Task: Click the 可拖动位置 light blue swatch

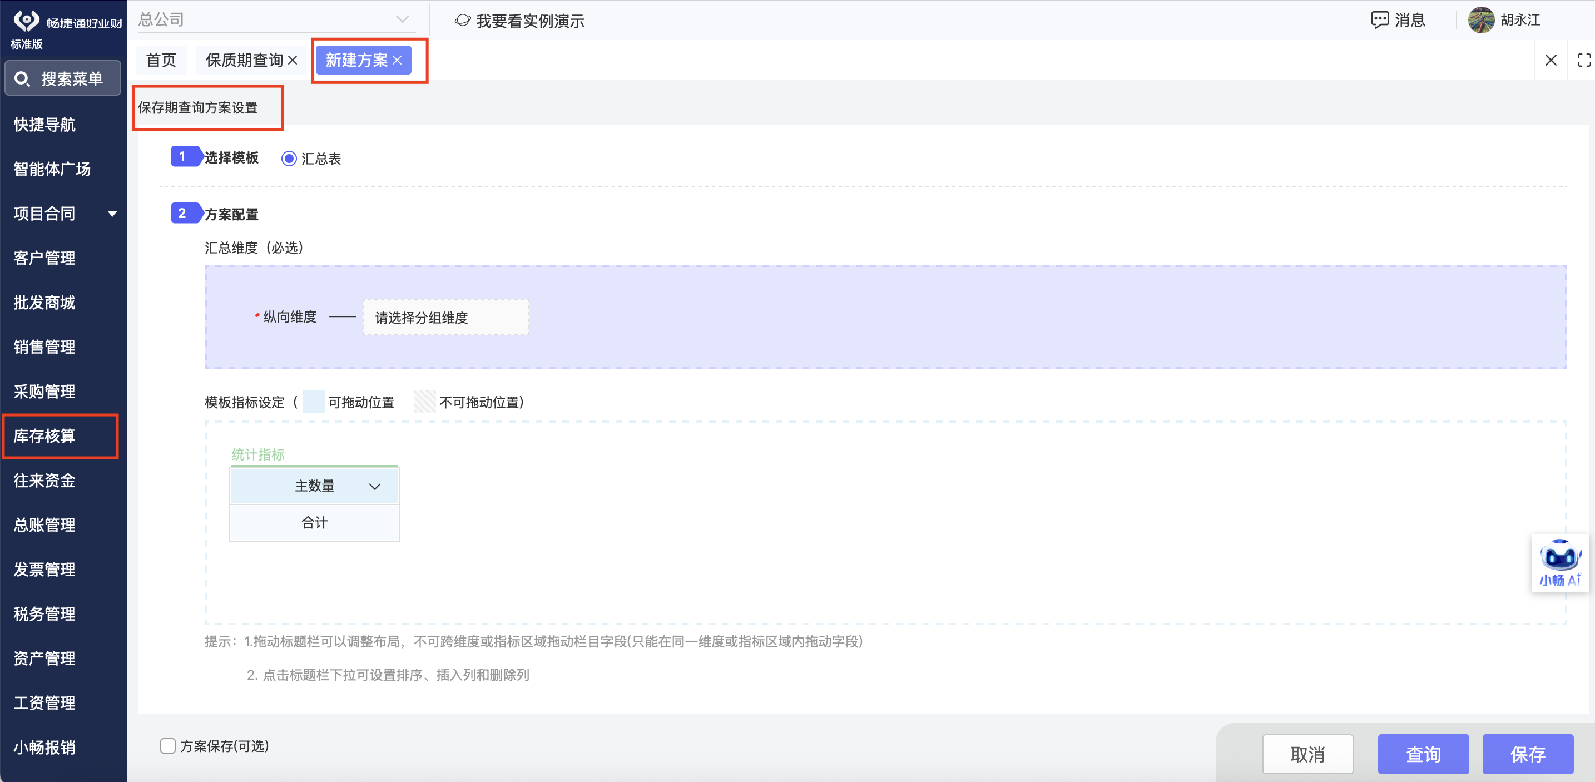Action: click(x=313, y=402)
